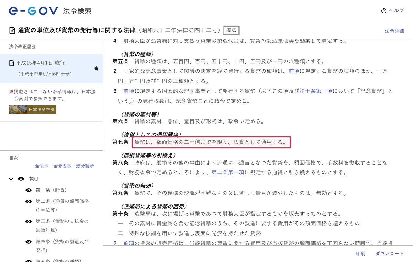Go to 第二条（通貨の額面価格の単位等）in the contents

pos(62,205)
